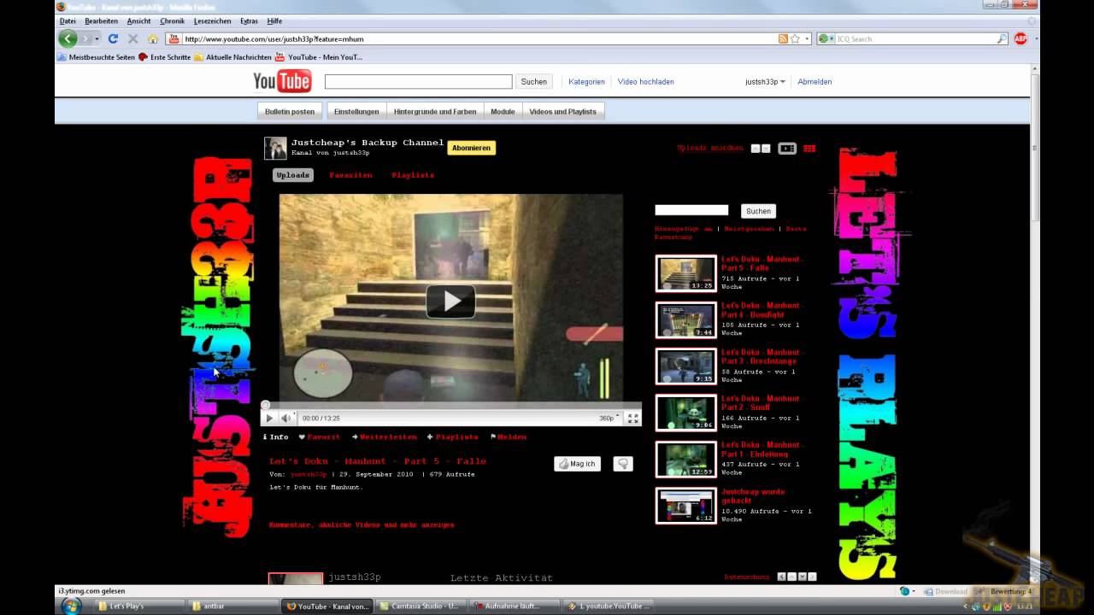Screen dimensions: 1094x615
Task: Go back with the Firefox back arrow
Action: tap(68, 38)
